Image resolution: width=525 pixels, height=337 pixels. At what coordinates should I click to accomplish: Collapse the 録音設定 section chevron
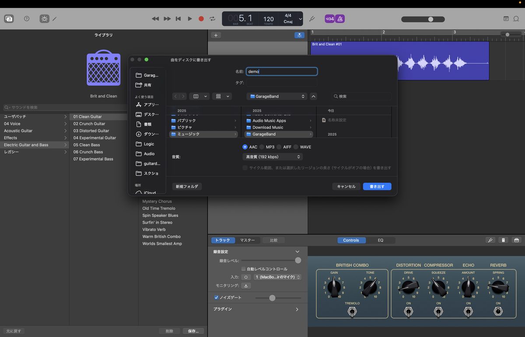point(297,252)
